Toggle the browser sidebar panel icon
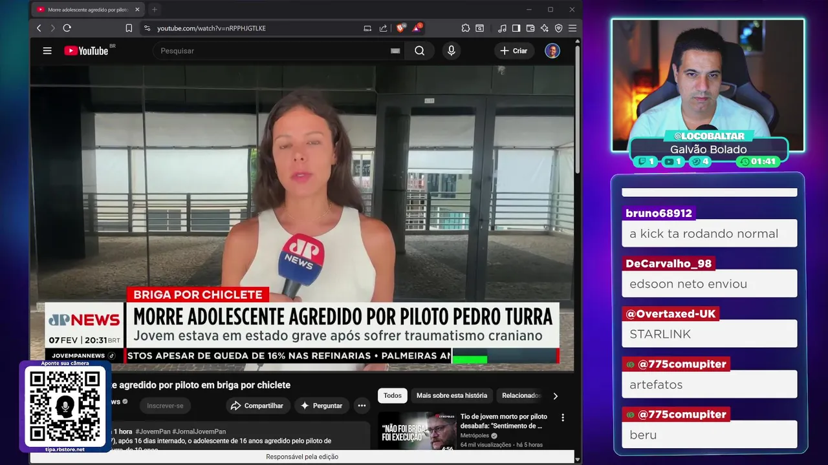The height and width of the screenshot is (465, 828). pyautogui.click(x=516, y=28)
